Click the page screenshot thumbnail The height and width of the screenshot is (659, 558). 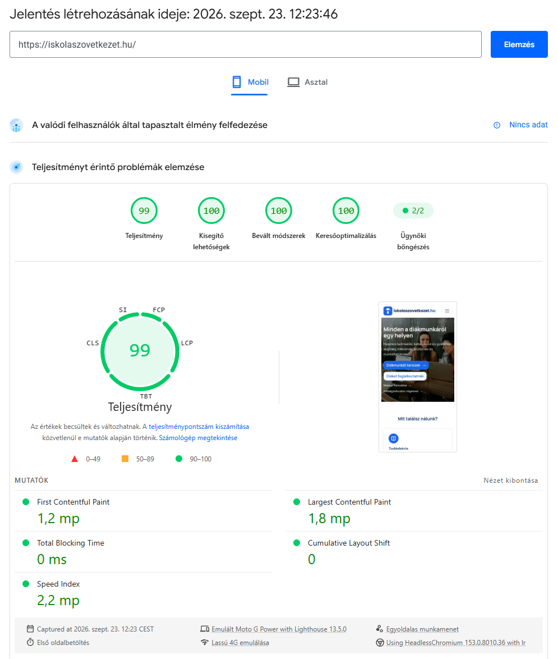pyautogui.click(x=417, y=377)
